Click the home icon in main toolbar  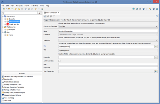click(x=42, y=9)
